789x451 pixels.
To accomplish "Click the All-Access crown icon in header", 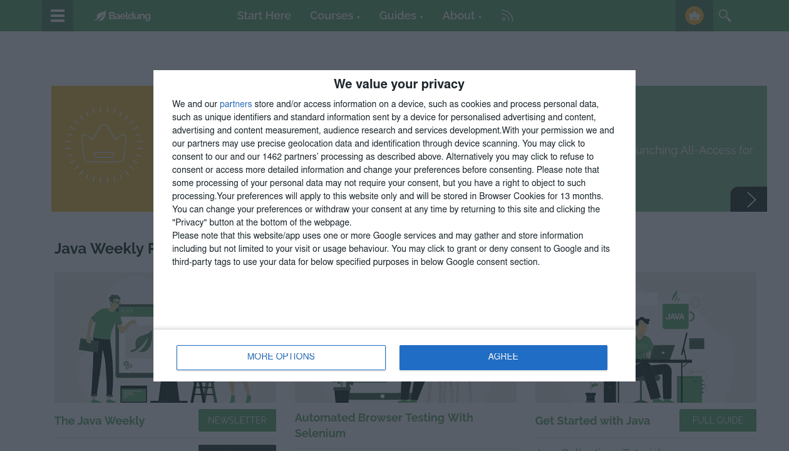I will tap(694, 16).
